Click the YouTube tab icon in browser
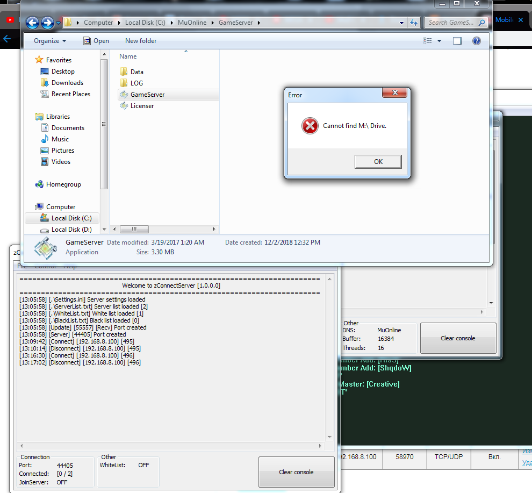The image size is (532, 493). 10,20
